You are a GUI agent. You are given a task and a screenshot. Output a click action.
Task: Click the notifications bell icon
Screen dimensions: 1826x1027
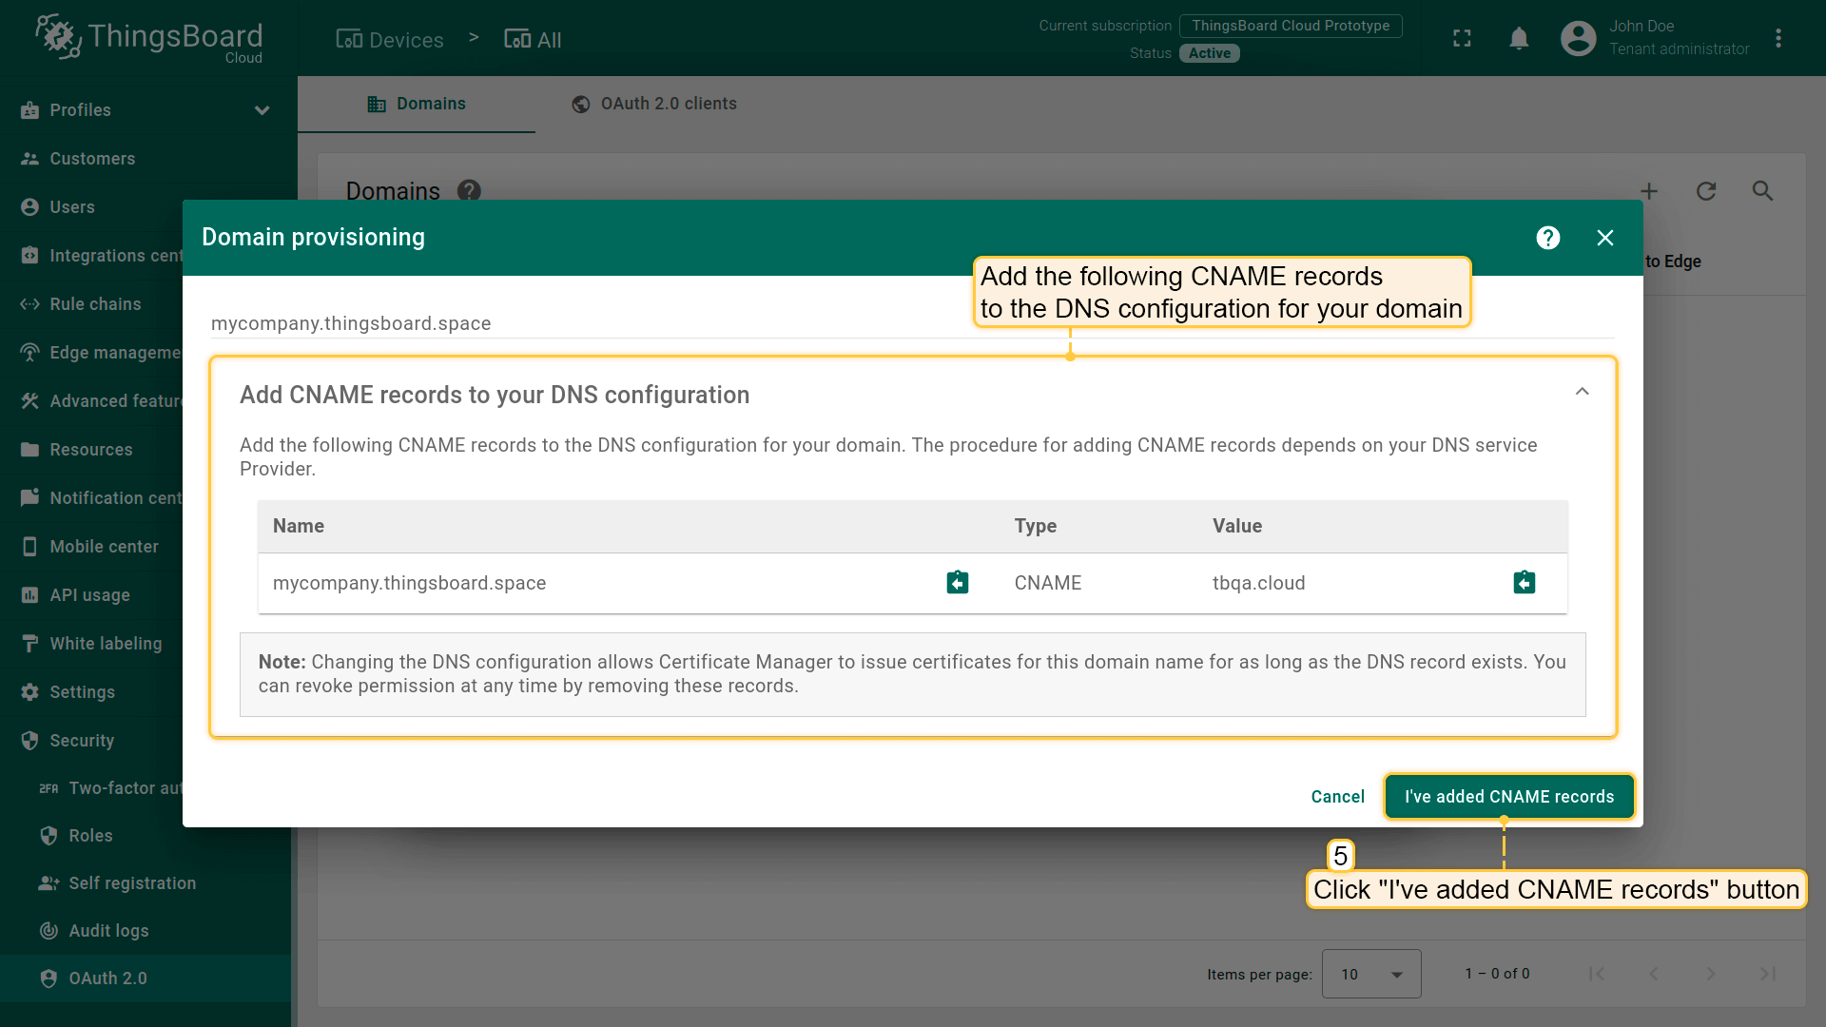pos(1519,39)
